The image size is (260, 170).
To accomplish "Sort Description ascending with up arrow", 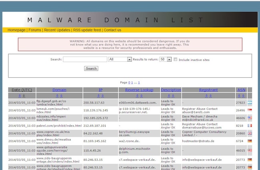I will (x=169, y=96).
